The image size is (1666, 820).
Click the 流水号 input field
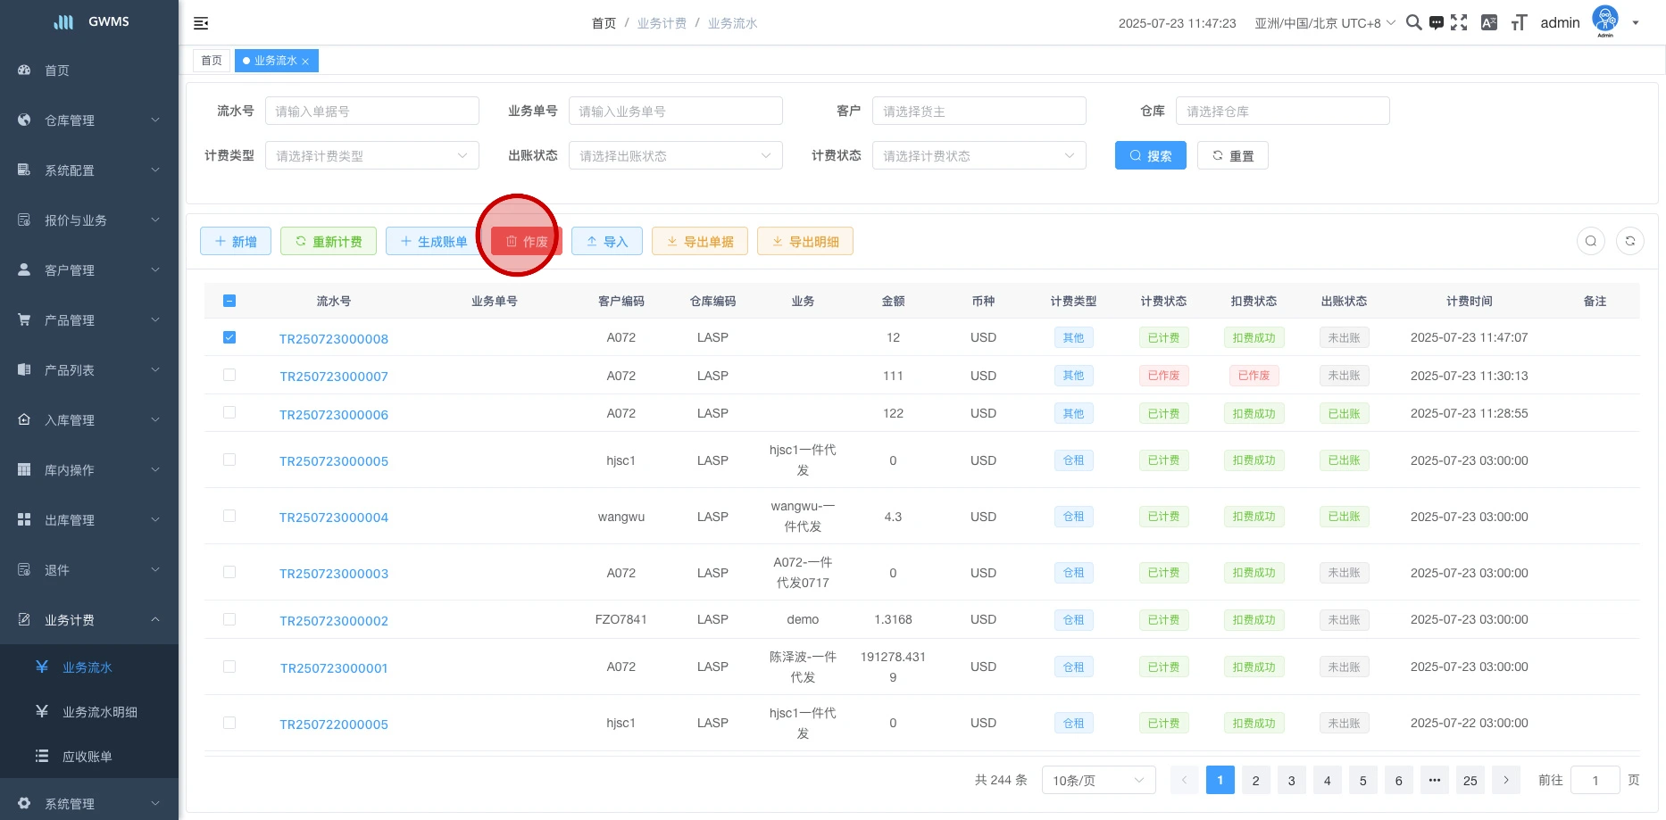(371, 112)
